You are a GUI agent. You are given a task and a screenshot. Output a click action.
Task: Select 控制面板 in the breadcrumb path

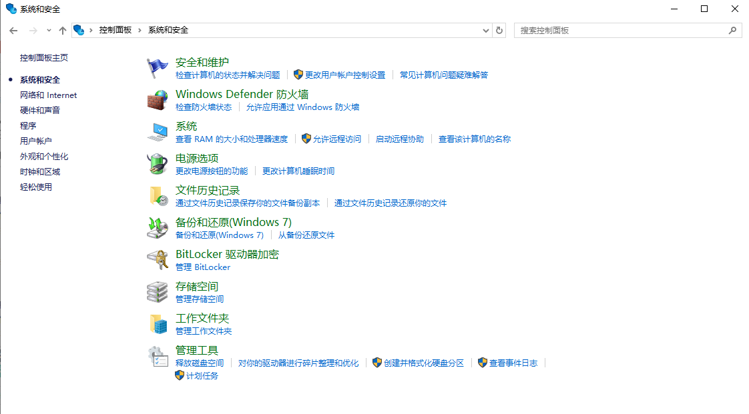[115, 30]
